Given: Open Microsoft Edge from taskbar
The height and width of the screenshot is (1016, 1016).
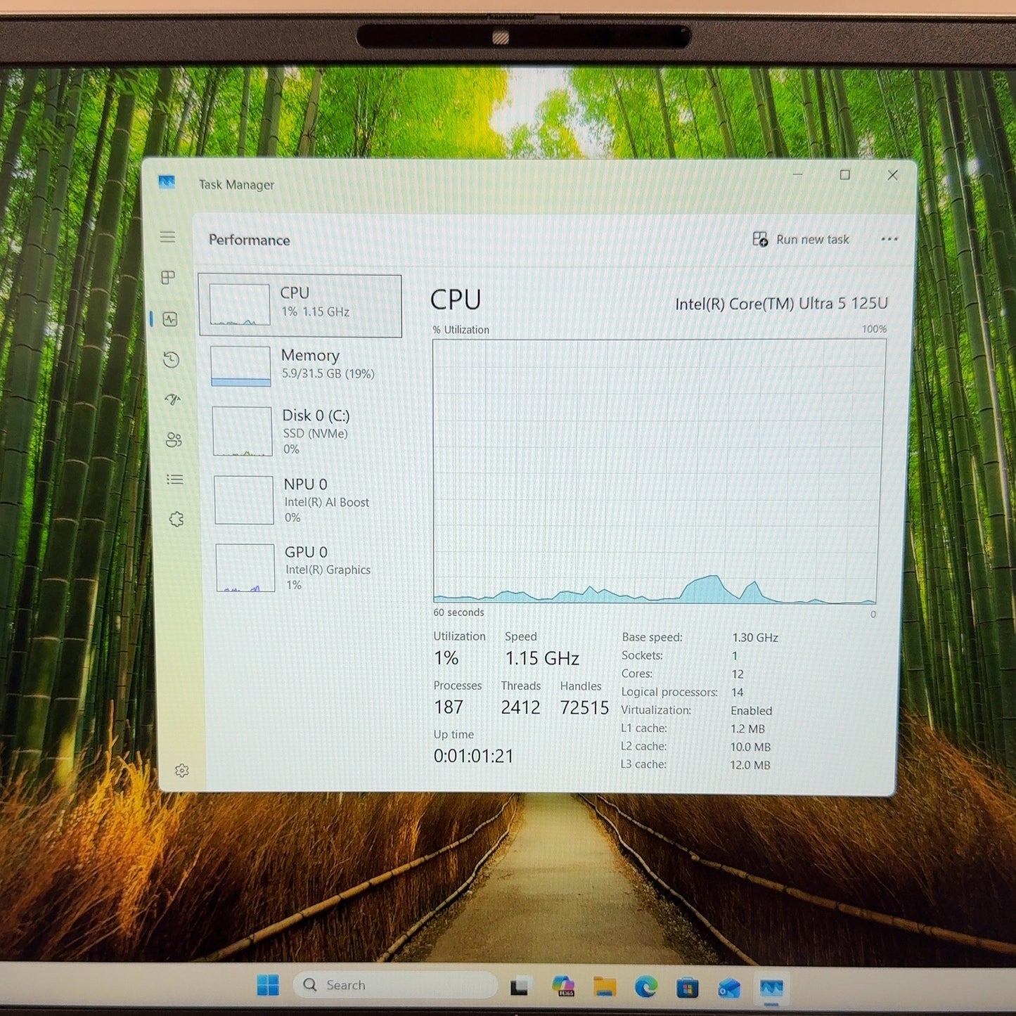Looking at the screenshot, I should pyautogui.click(x=645, y=987).
